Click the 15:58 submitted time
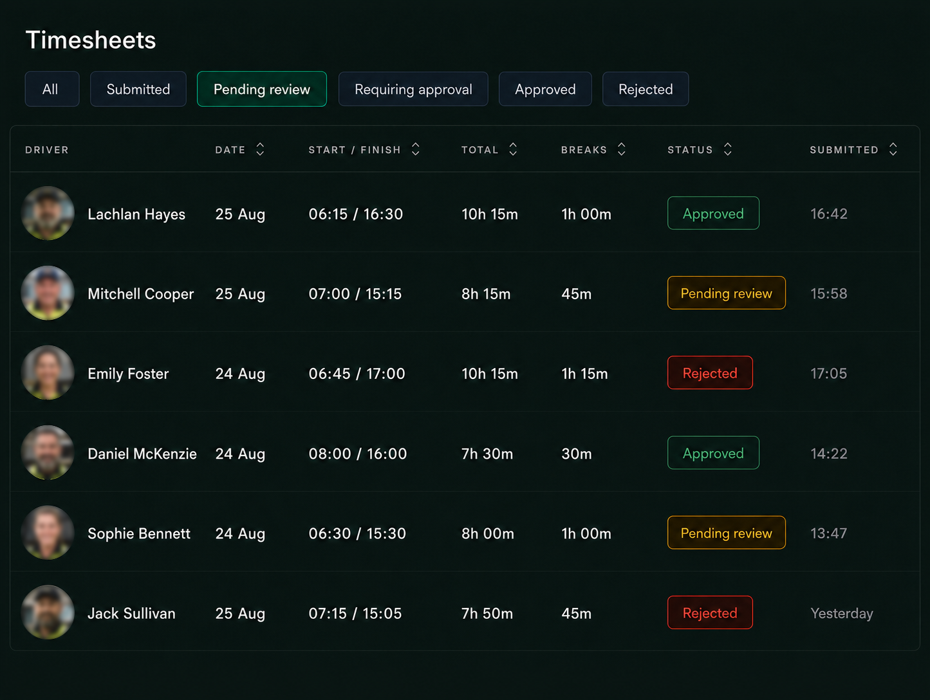The width and height of the screenshot is (930, 700). (829, 293)
